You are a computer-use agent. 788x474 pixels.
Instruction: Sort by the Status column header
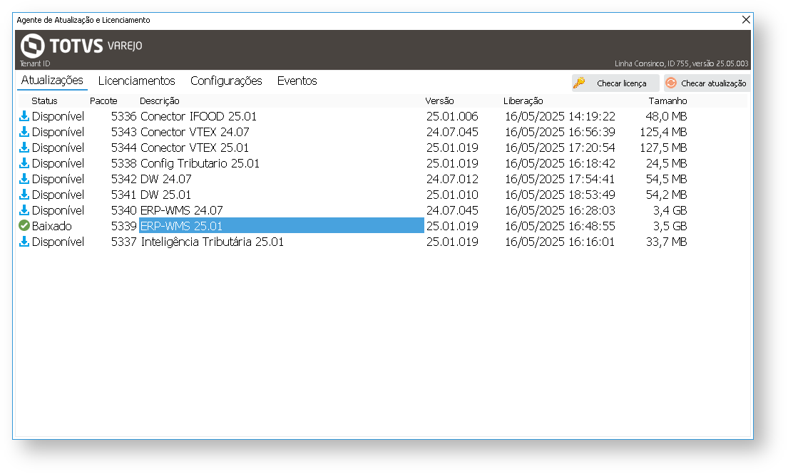(x=44, y=101)
